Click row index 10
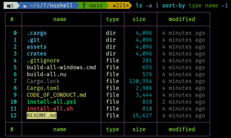 tap(14, 102)
